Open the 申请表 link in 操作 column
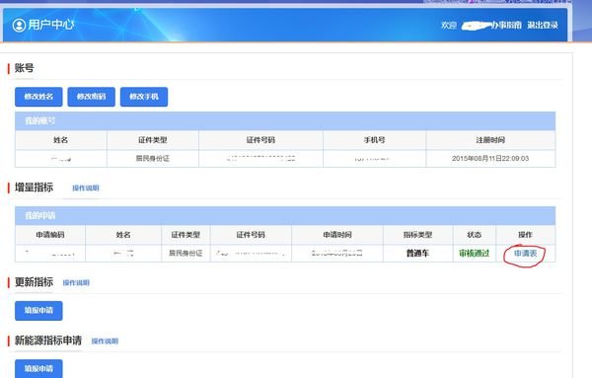The width and height of the screenshot is (592, 378). pyautogui.click(x=525, y=254)
